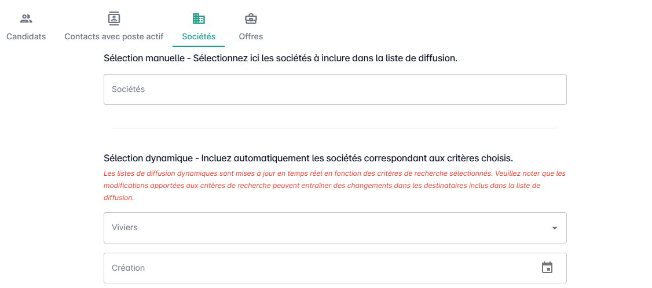Screen dimensions: 652x288
Task: Click the horizontal divider between sections
Action: 335,128
